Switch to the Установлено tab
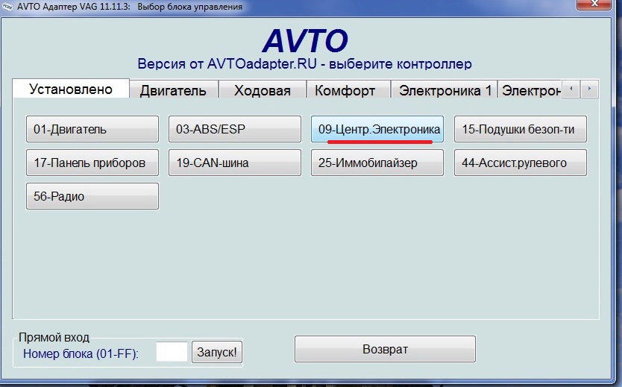This screenshot has width=622, height=387. [71, 89]
